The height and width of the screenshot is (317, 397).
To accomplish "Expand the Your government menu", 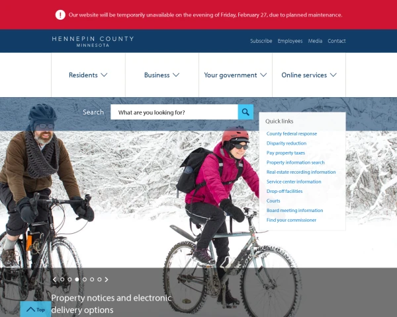I will (x=236, y=75).
